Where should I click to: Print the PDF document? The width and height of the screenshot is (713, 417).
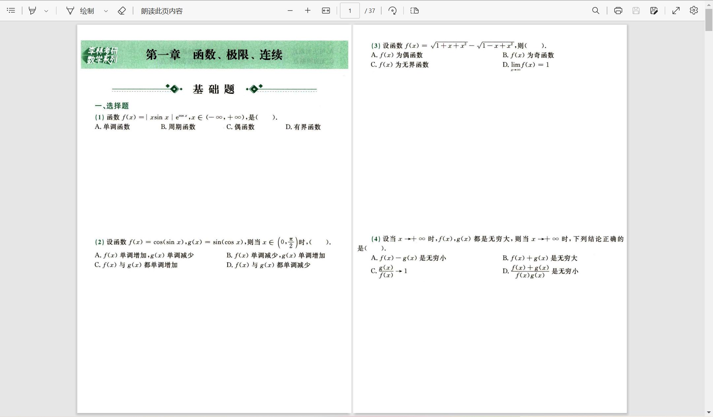618,11
